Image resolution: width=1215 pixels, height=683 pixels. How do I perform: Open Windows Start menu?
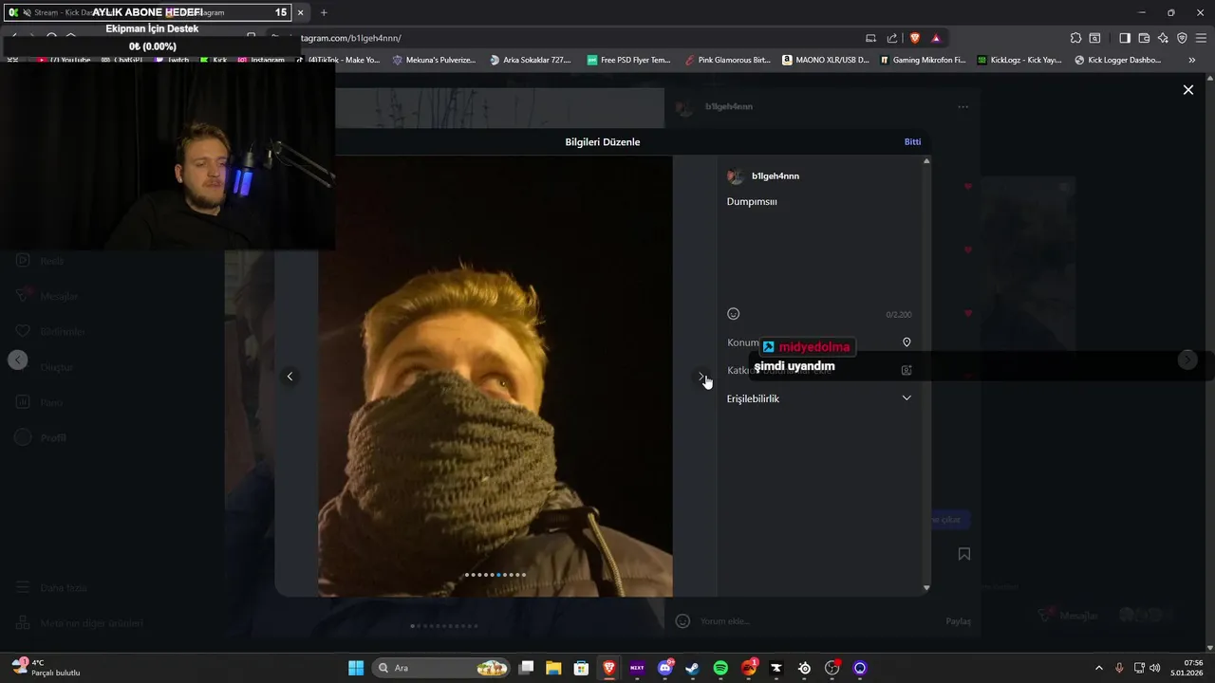(x=356, y=668)
